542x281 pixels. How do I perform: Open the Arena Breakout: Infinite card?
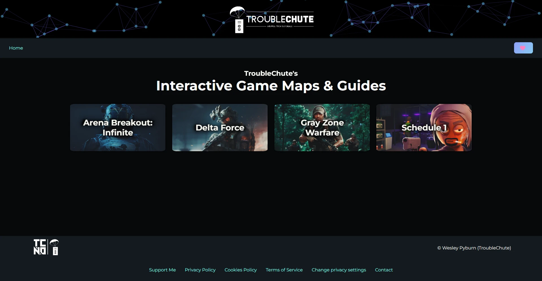tap(118, 128)
